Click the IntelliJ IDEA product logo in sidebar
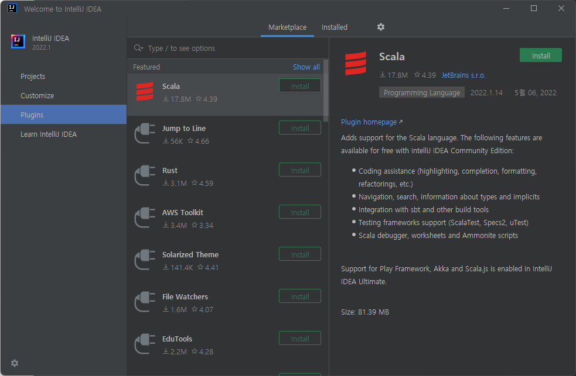The height and width of the screenshot is (376, 576). (x=18, y=42)
